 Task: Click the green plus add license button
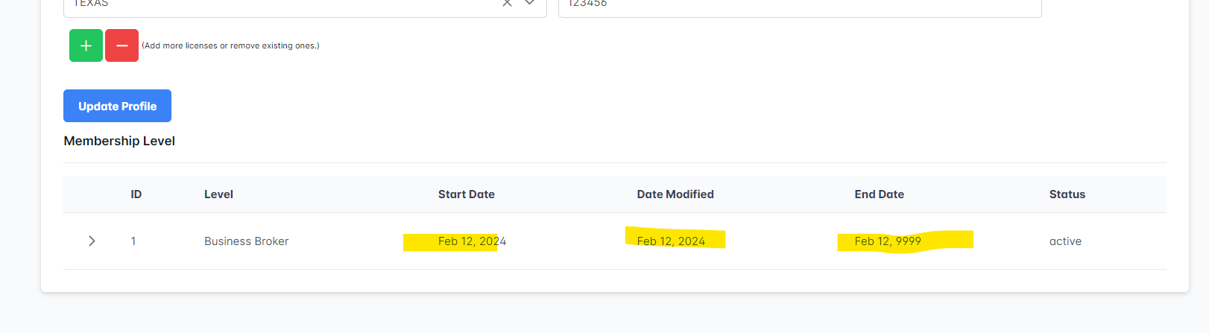[x=86, y=45]
